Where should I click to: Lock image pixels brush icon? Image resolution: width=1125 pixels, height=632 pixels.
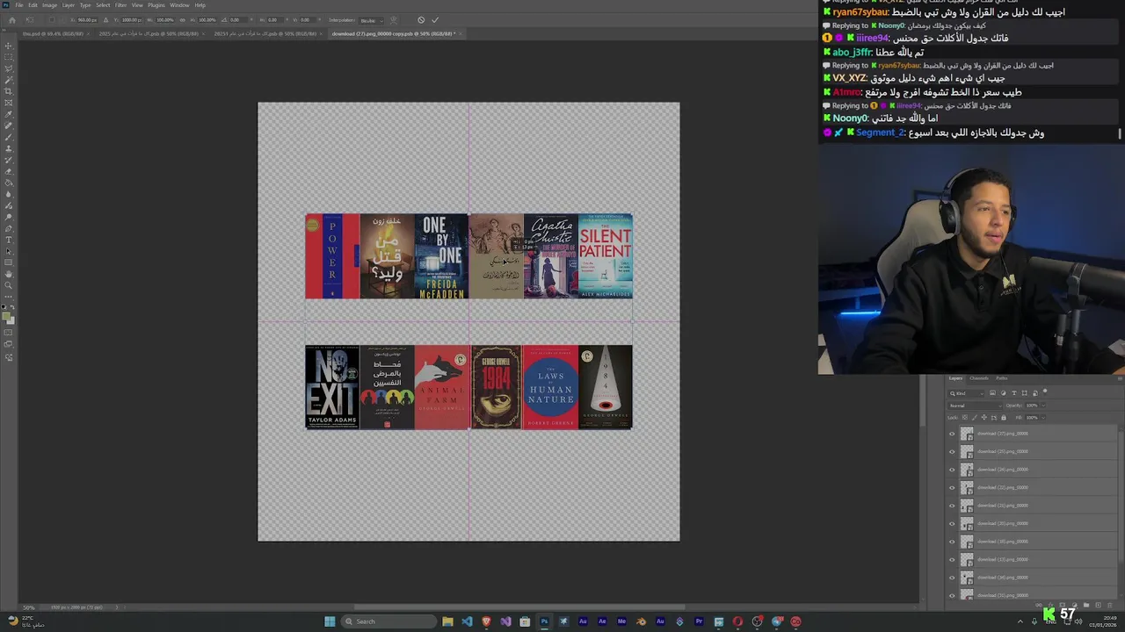pyautogui.click(x=975, y=417)
